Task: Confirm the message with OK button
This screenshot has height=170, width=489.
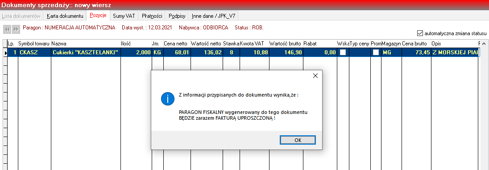Action: (298, 140)
